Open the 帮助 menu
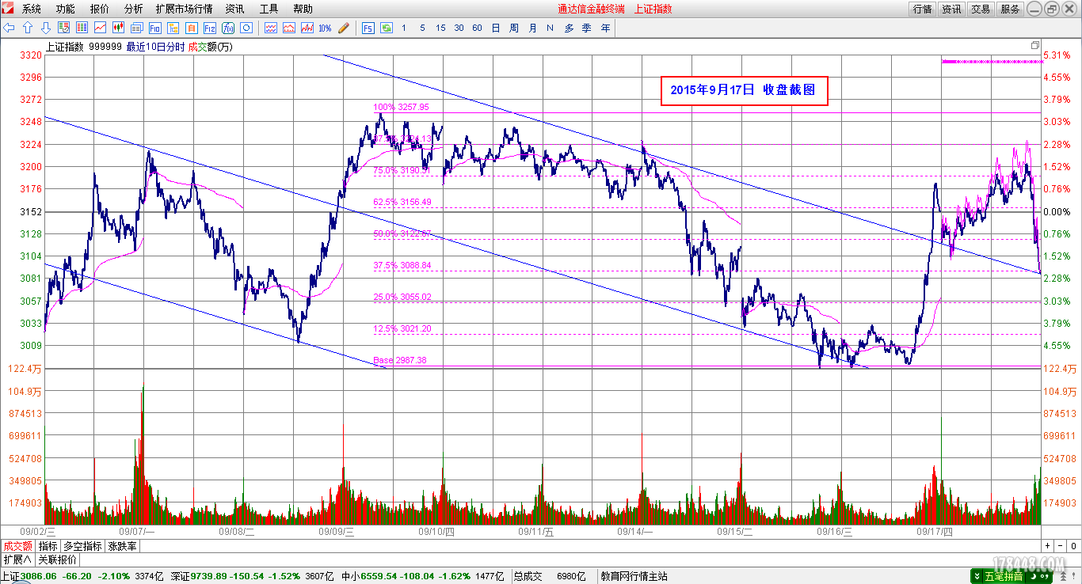1082x584 pixels. [303, 9]
